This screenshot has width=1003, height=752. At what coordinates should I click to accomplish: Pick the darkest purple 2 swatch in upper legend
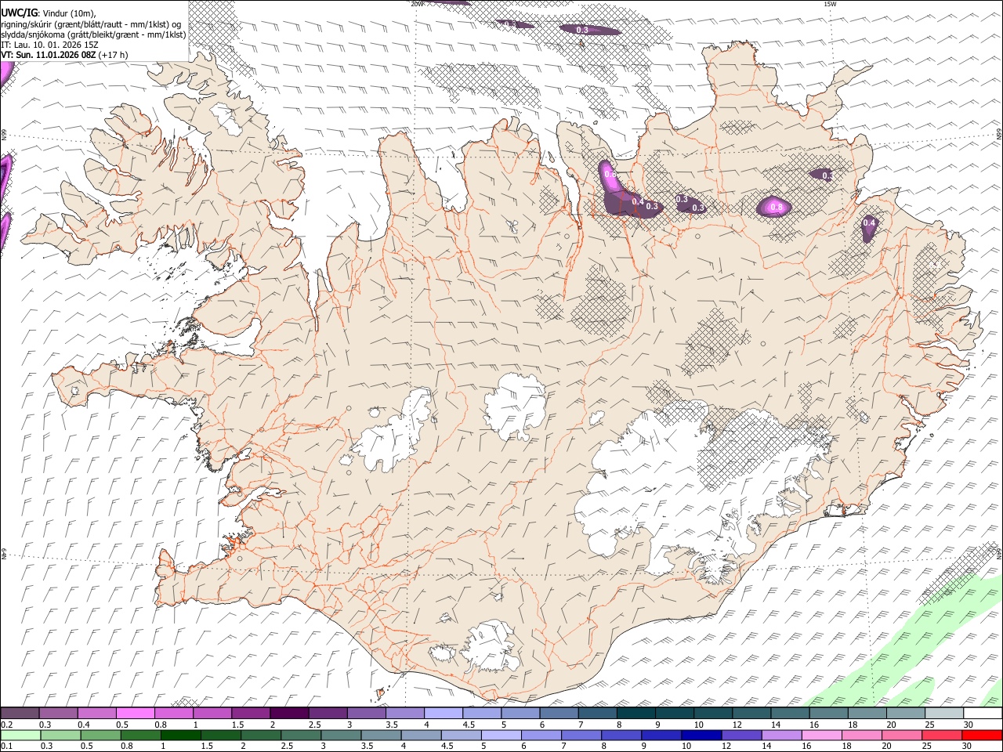tap(289, 713)
